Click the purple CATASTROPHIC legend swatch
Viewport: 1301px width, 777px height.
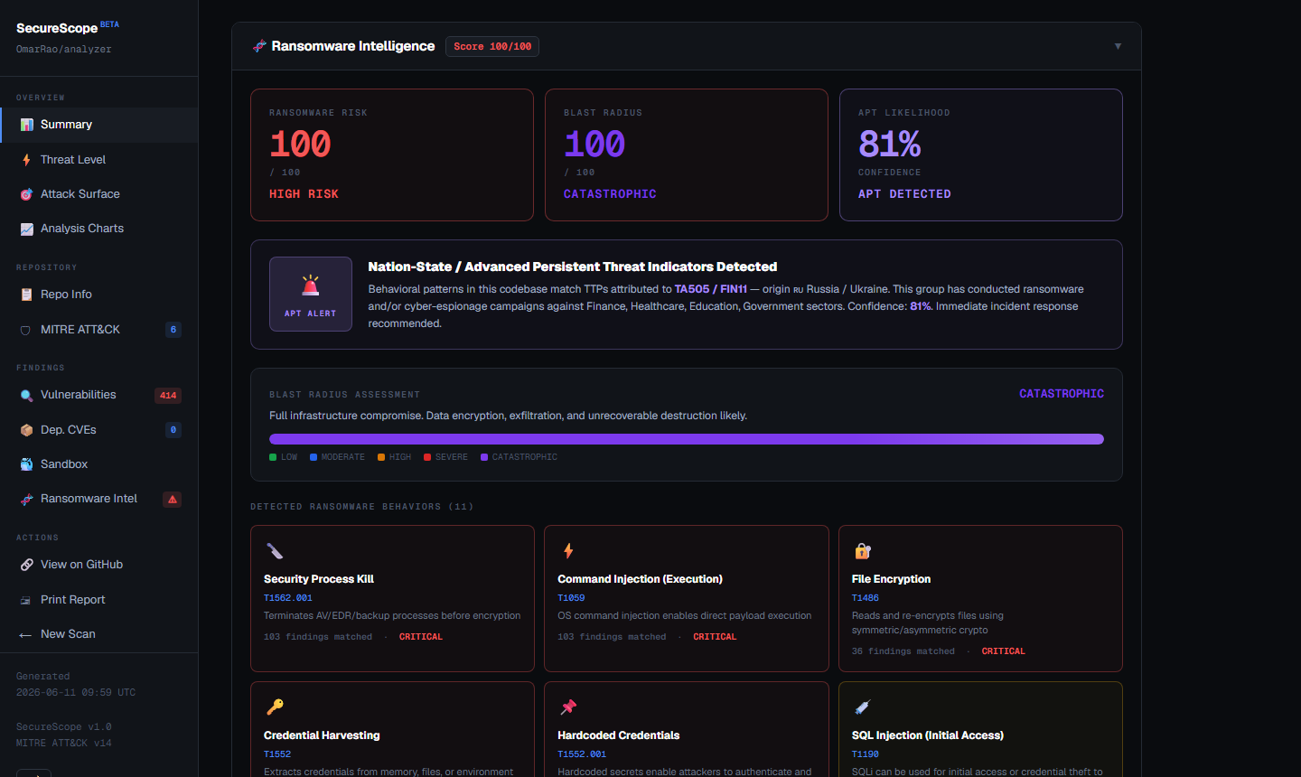(484, 457)
